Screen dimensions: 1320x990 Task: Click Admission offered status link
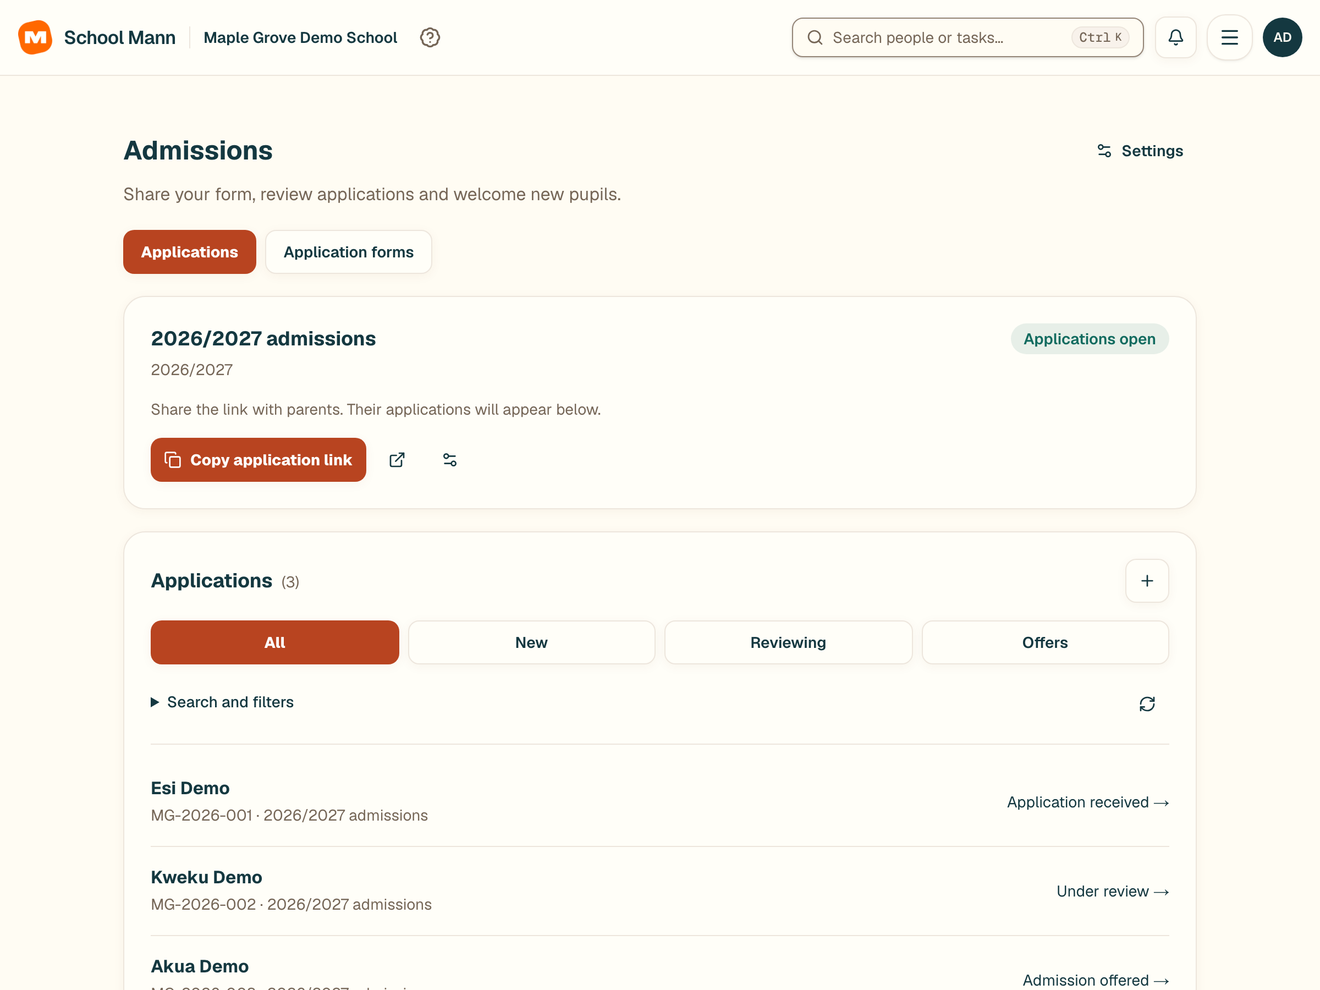[x=1095, y=980]
